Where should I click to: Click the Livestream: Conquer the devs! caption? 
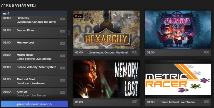(x=108, y=52)
